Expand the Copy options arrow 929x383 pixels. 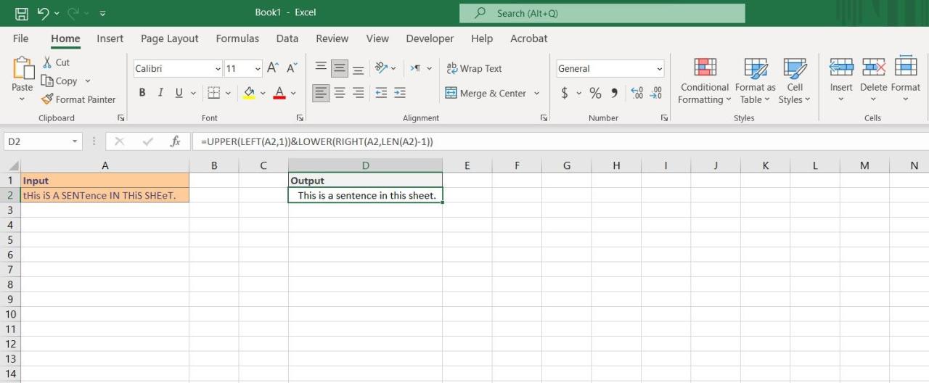[88, 81]
